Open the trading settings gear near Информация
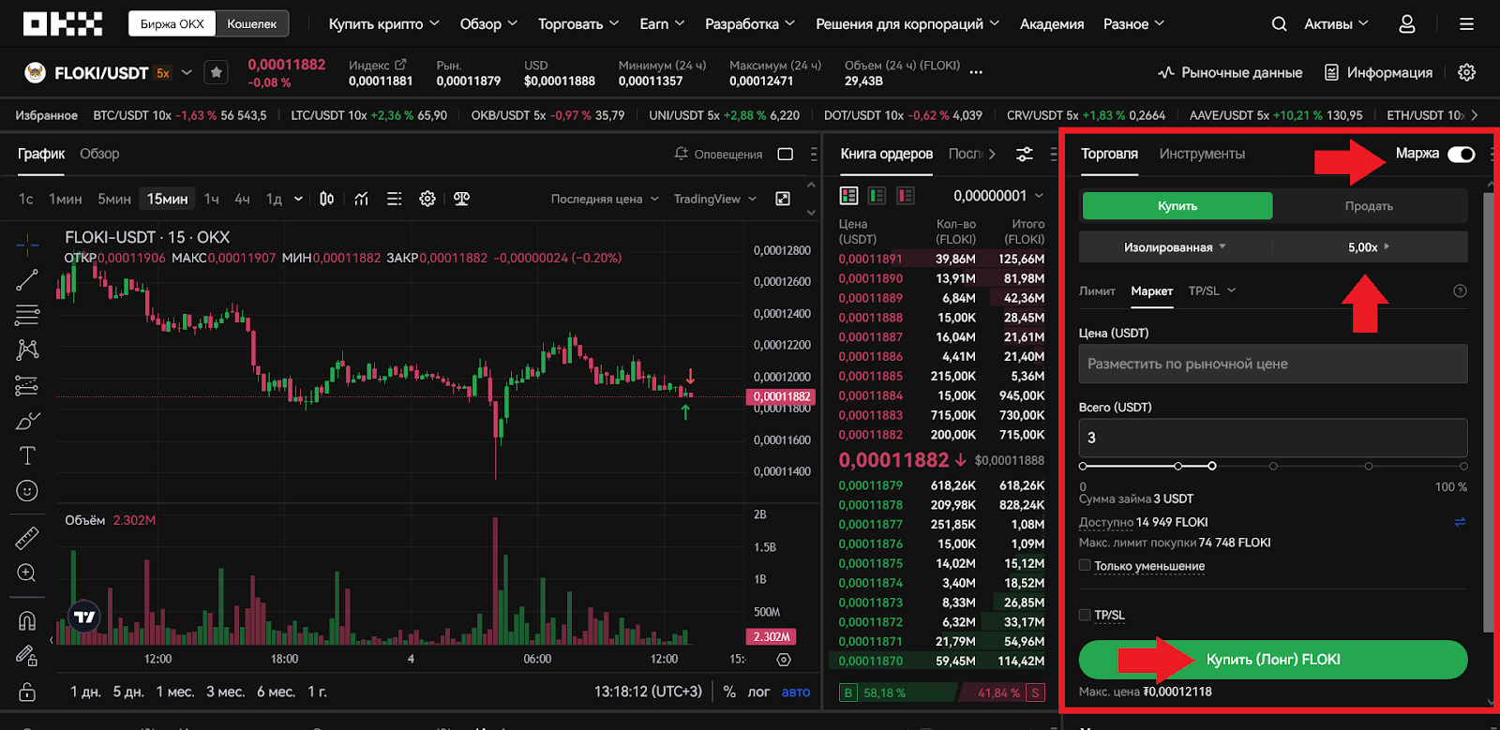This screenshot has width=1500, height=730. 1467,72
